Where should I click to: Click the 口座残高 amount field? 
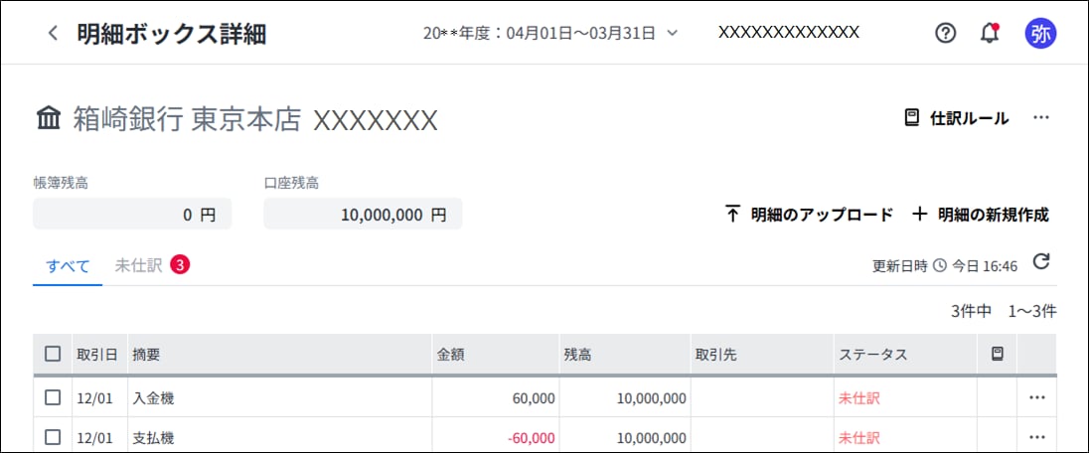point(363,214)
